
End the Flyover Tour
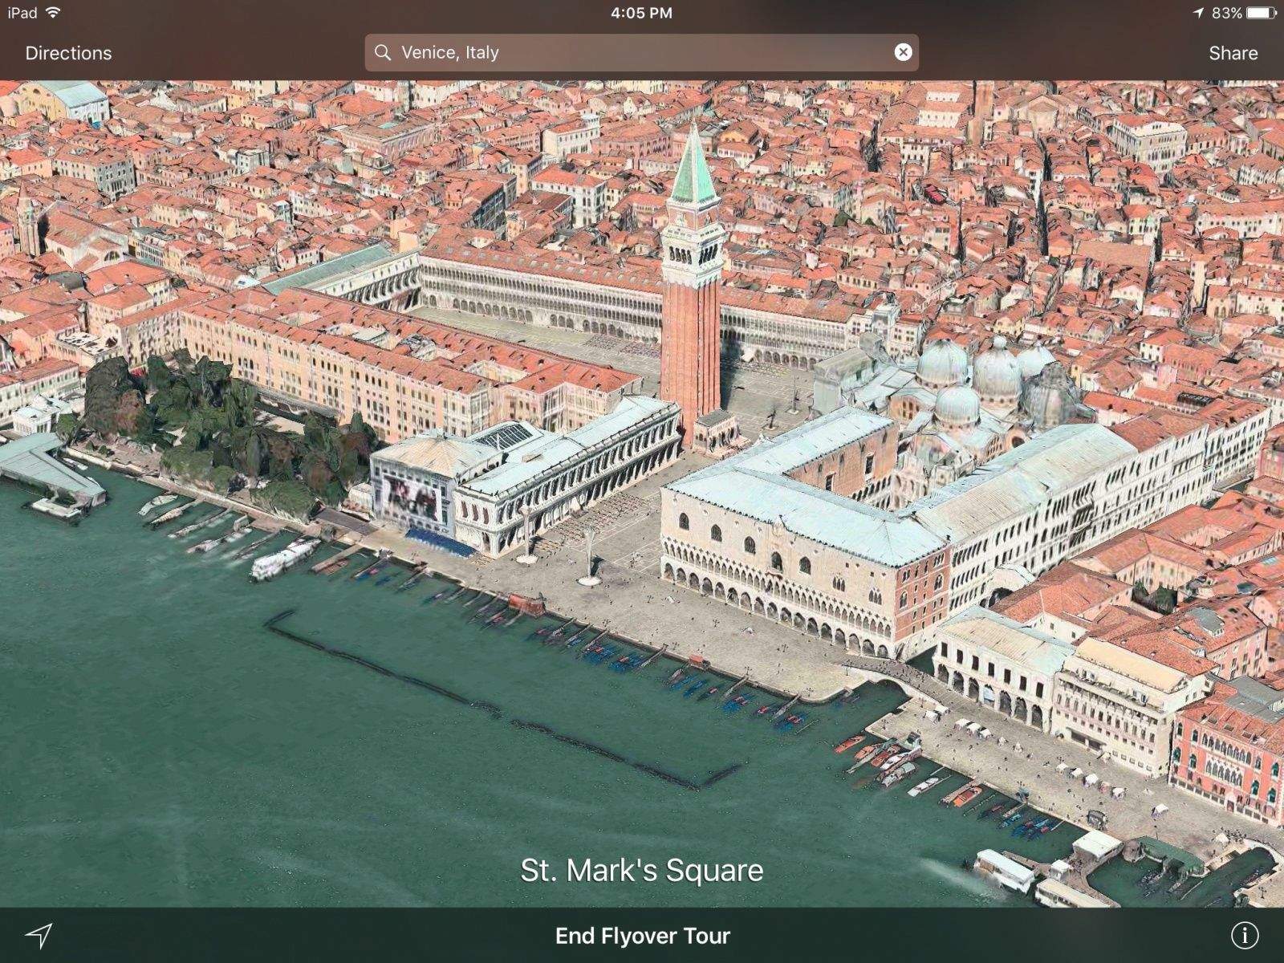click(642, 936)
